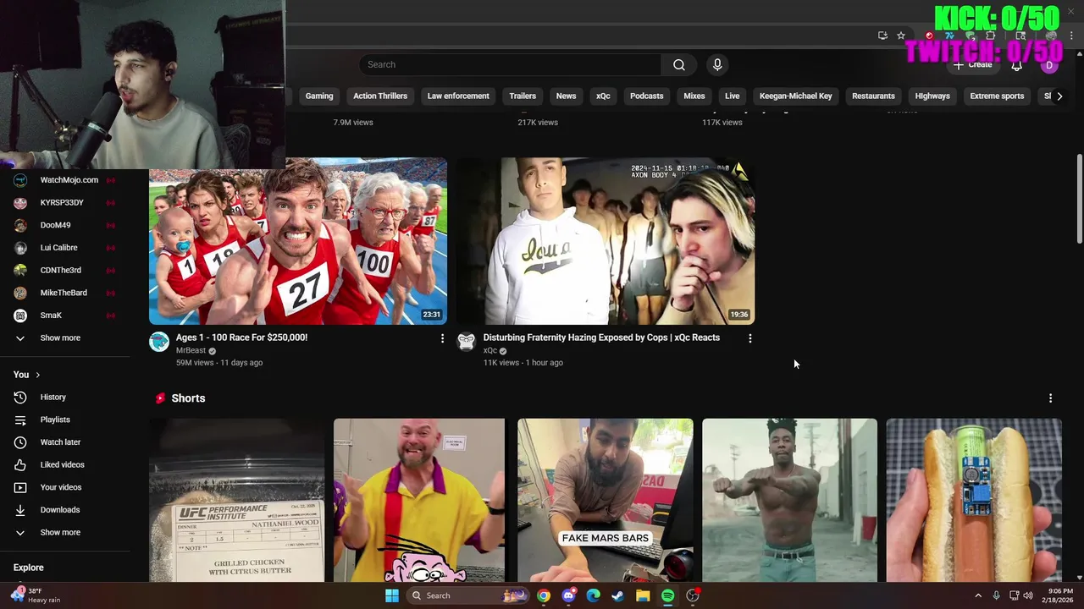Open MrBeast channel avatar
Screen dimensions: 1084x609
[x=159, y=342]
